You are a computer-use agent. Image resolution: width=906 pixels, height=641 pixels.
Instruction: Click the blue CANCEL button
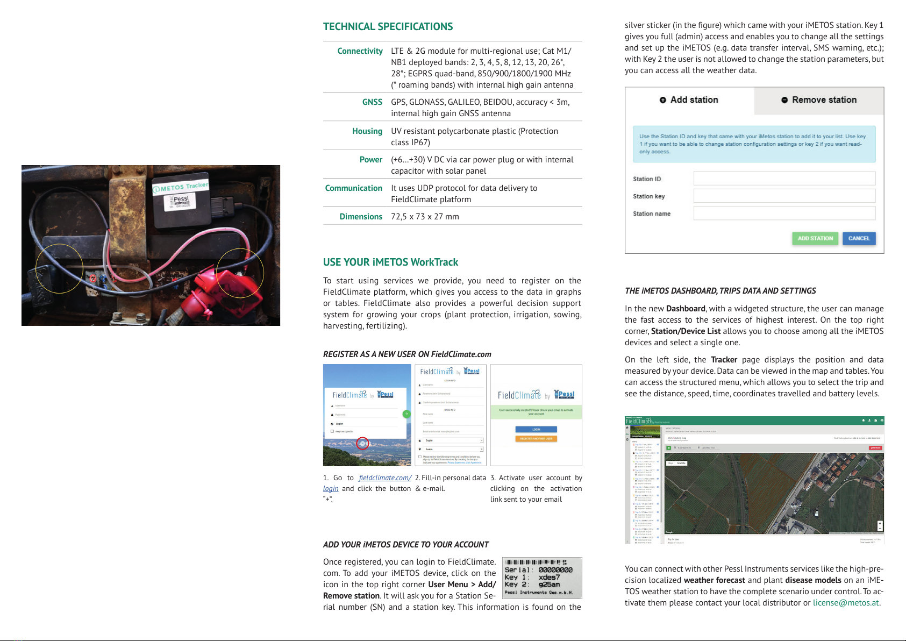(x=859, y=238)
